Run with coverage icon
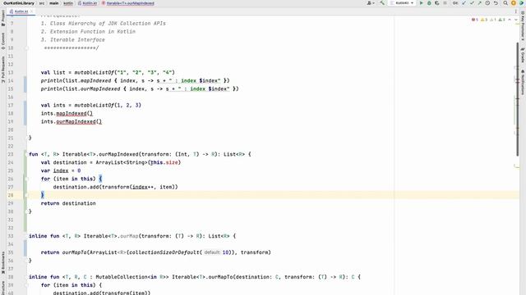This screenshot has height=295, width=526. (437, 3)
